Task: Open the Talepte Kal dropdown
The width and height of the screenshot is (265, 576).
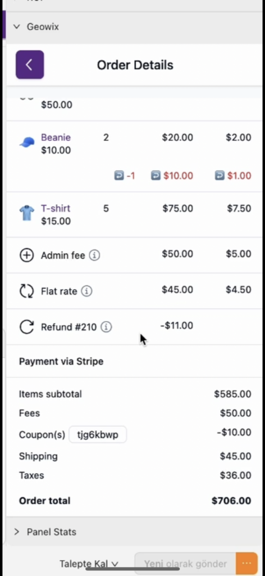Action: (89, 564)
